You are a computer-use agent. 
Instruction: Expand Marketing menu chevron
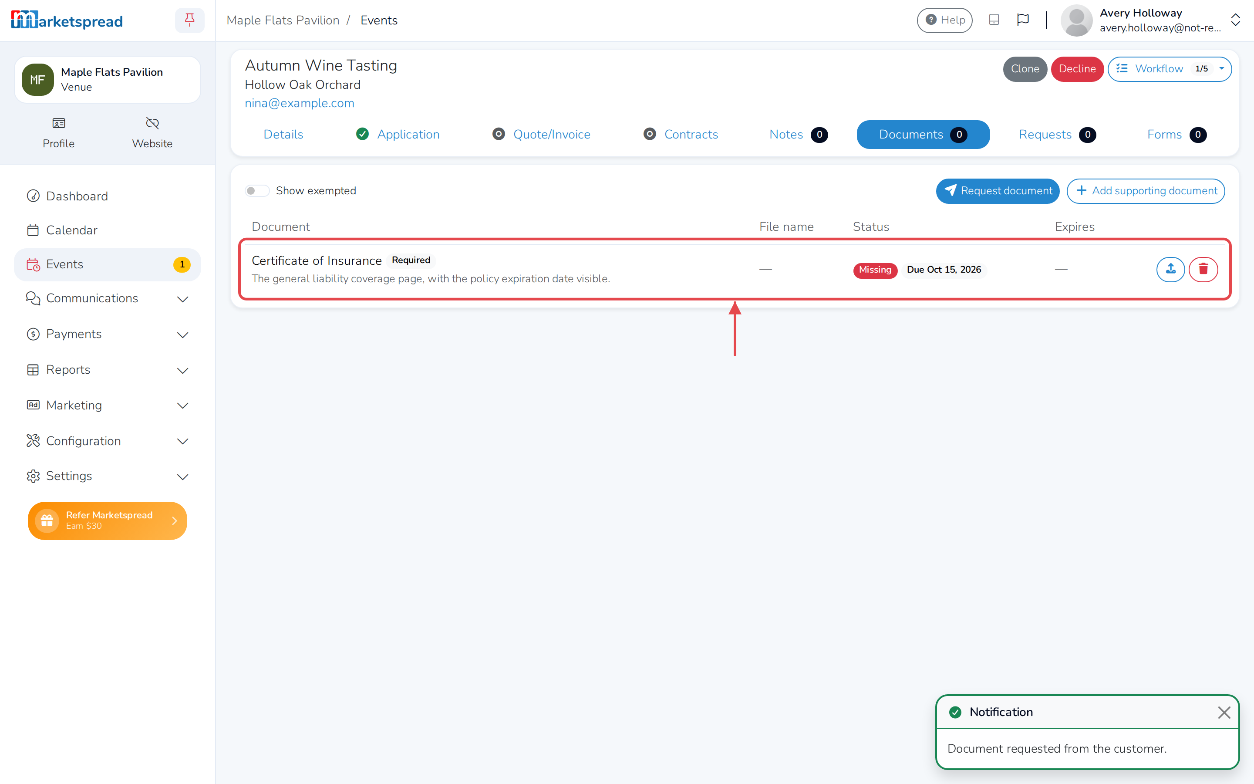click(182, 406)
